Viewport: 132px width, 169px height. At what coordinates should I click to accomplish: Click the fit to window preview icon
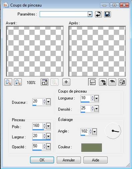(x=45, y=82)
